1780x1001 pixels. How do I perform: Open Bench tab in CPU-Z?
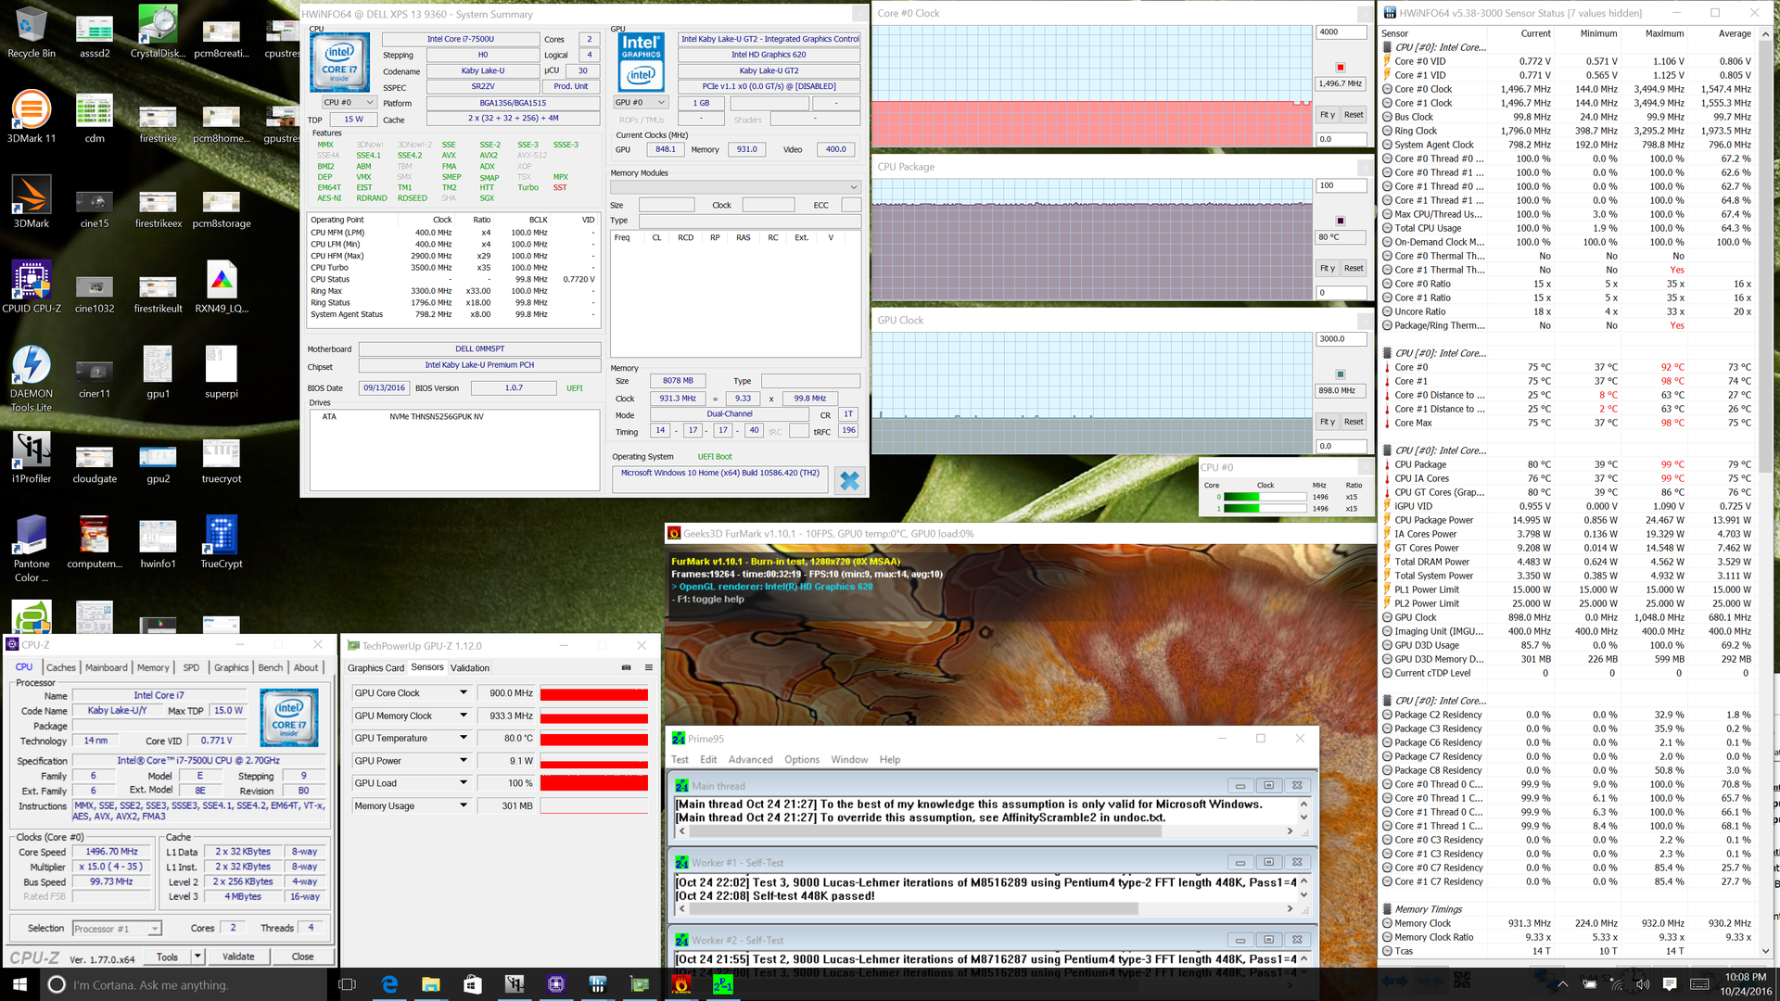pyautogui.click(x=270, y=667)
